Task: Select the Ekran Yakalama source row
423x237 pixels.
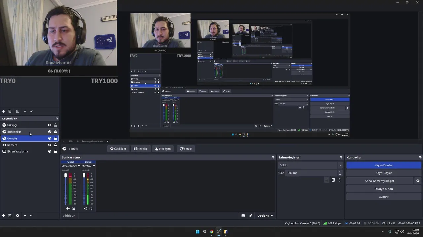Action: pyautogui.click(x=30, y=151)
